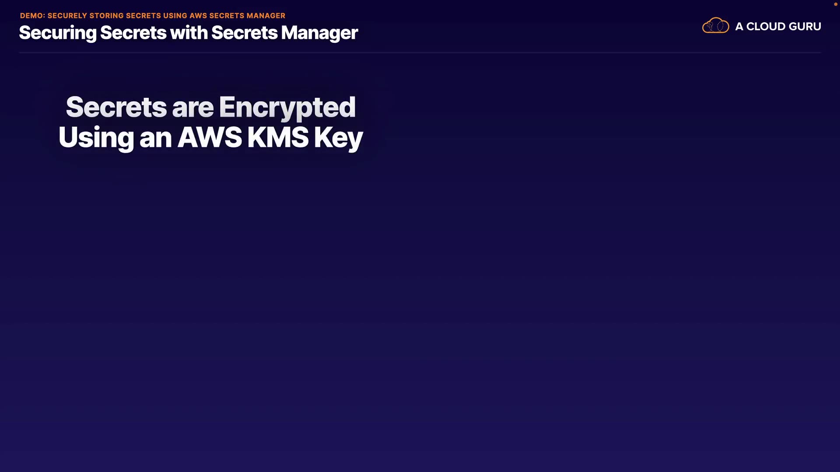
Task: Click the word "Secrets" in the main heading
Action: (116, 107)
